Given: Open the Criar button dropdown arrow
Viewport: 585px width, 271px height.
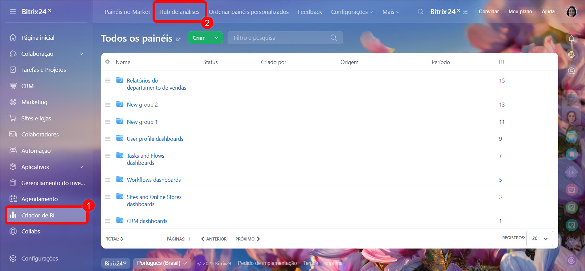Looking at the screenshot, I should click(217, 38).
